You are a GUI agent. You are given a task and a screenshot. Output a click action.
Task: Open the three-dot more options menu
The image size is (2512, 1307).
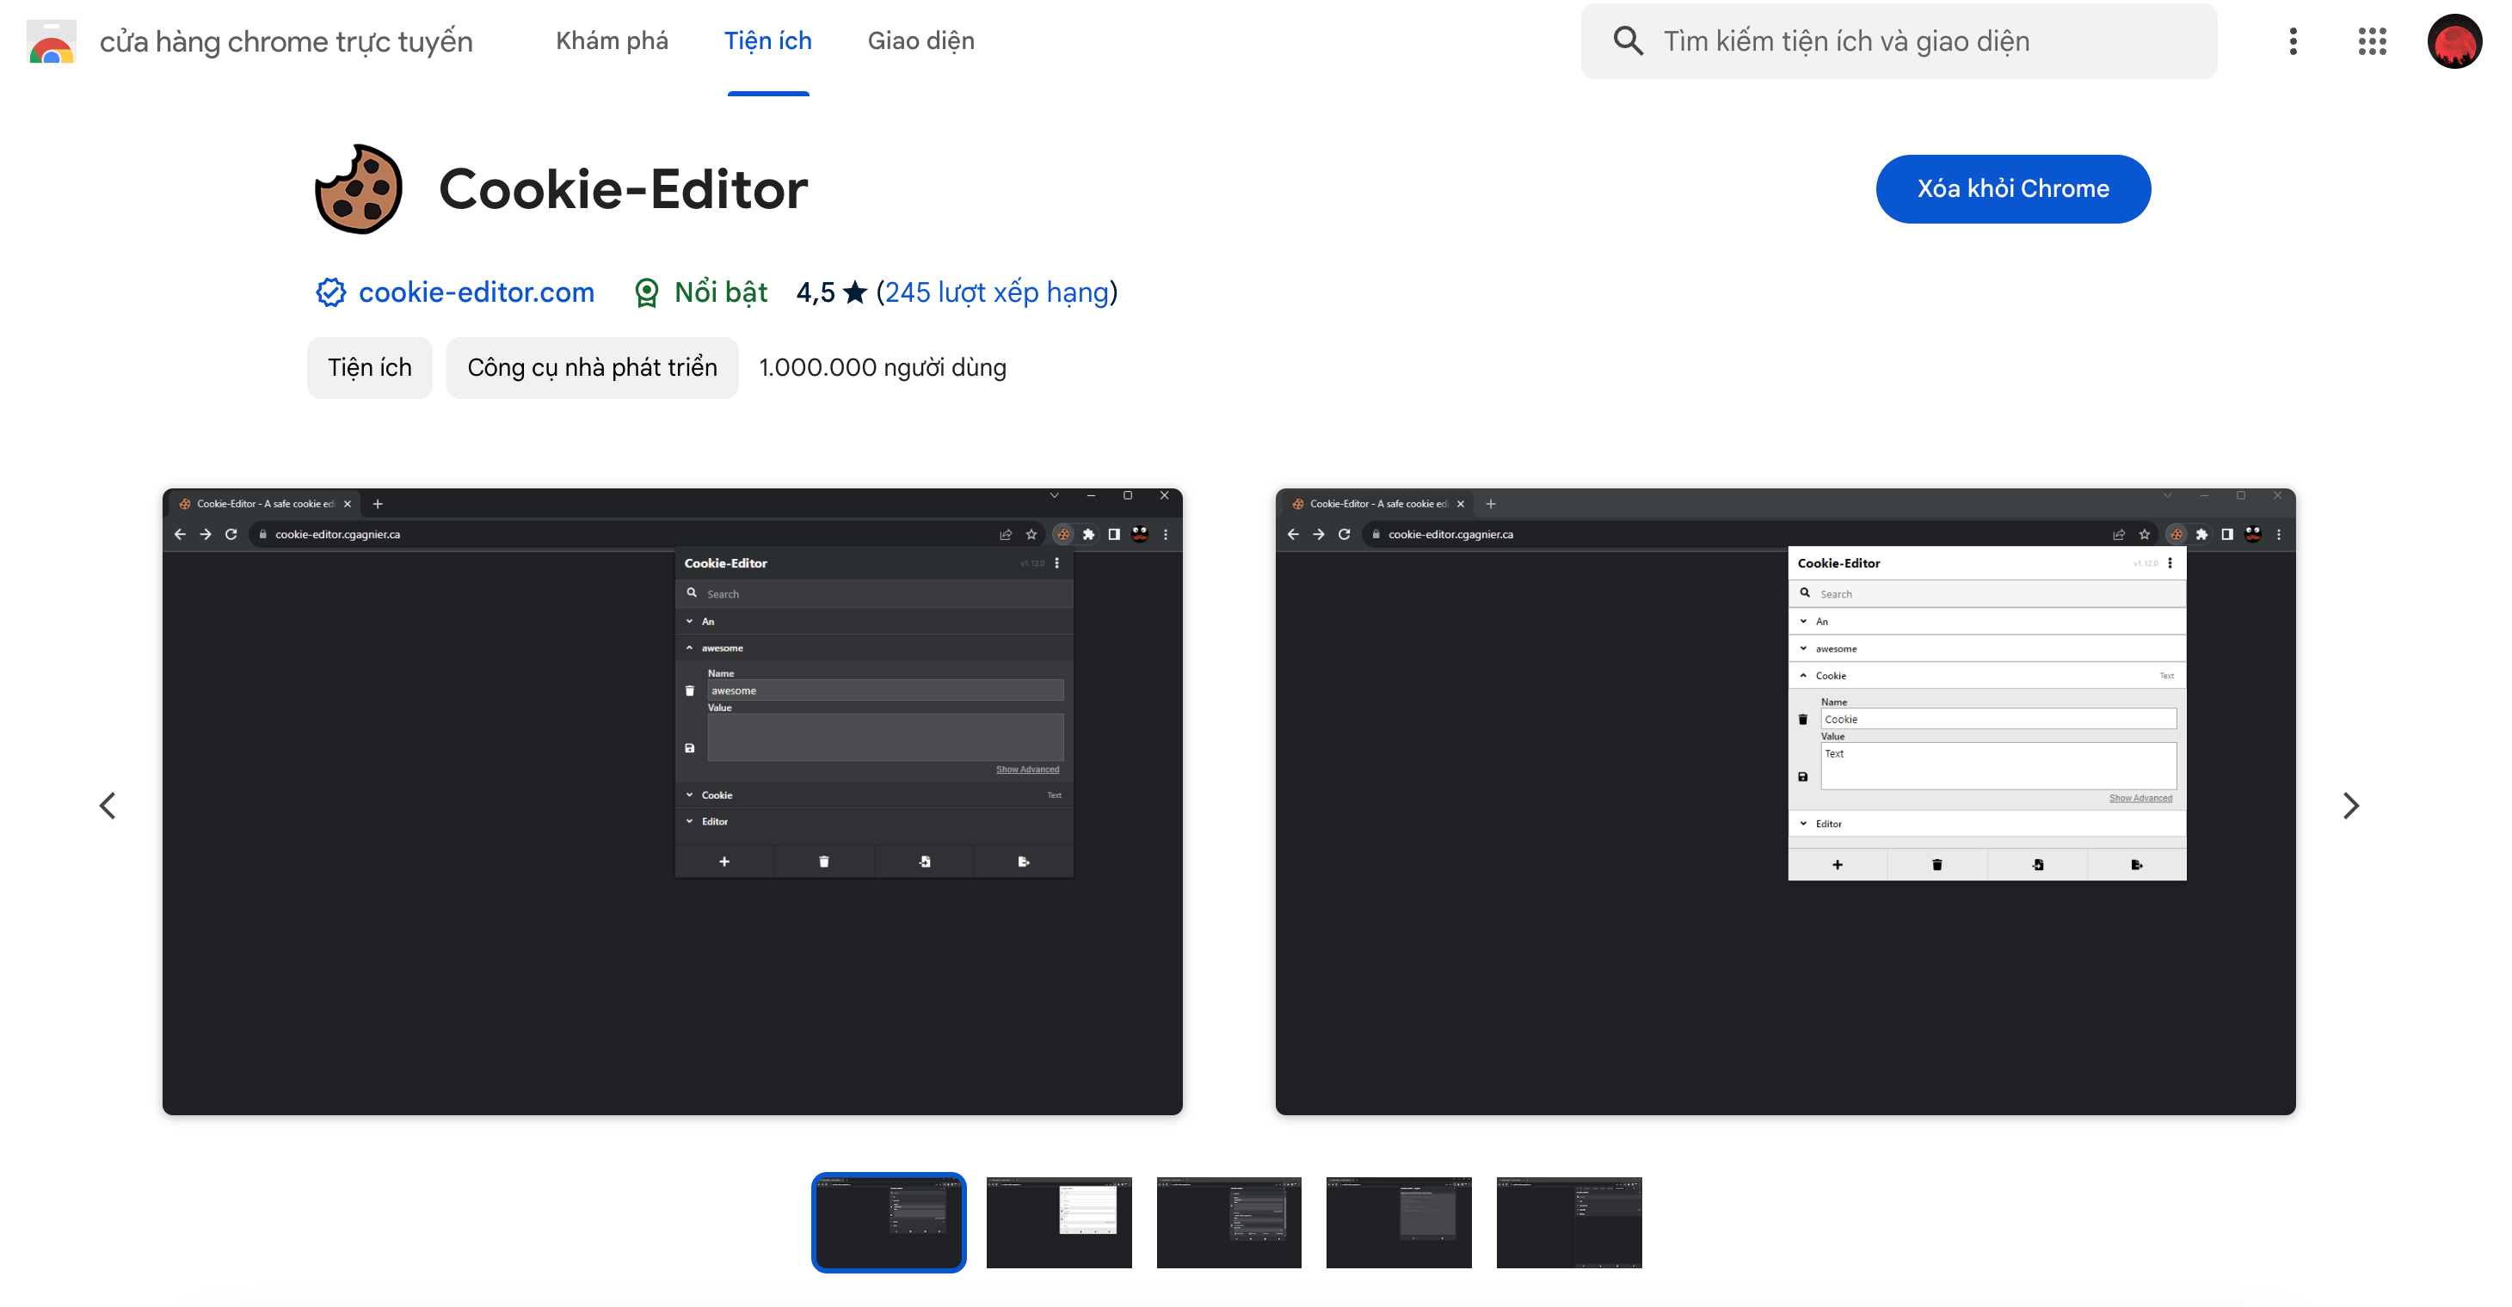pos(2293,41)
